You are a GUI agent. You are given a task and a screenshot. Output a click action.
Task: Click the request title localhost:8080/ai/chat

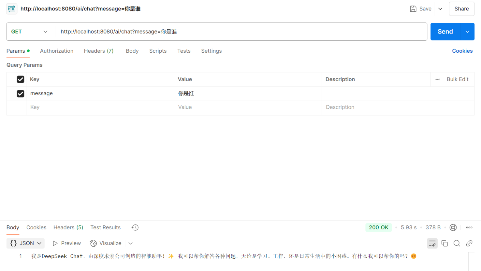(80, 9)
